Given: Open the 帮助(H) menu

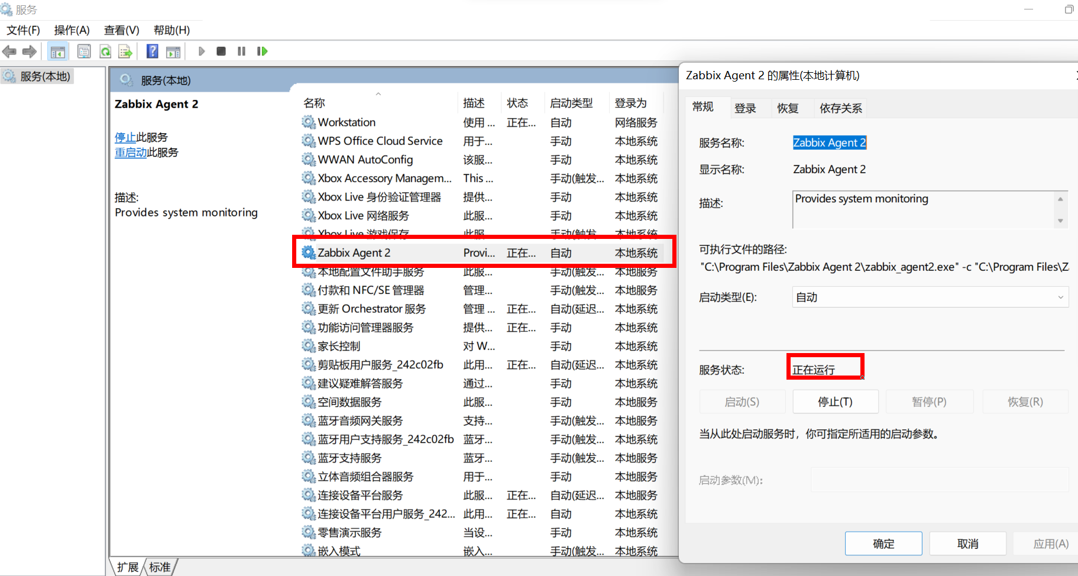Looking at the screenshot, I should (171, 30).
